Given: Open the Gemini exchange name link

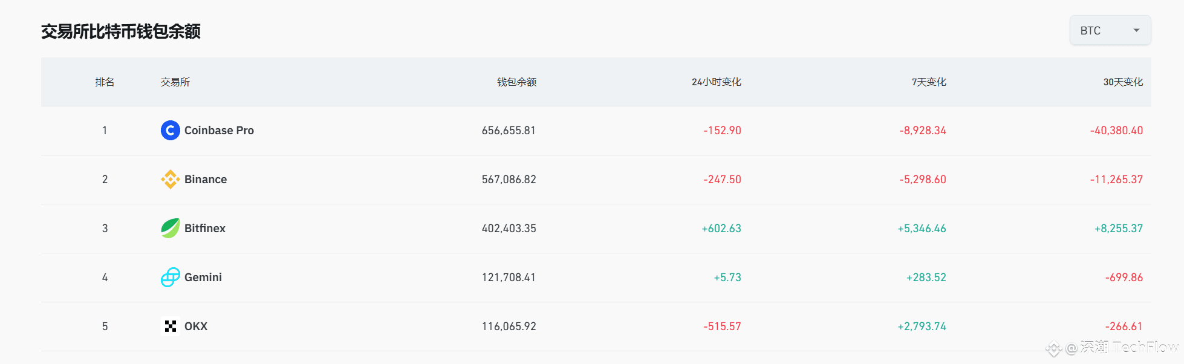Looking at the screenshot, I should coord(203,278).
